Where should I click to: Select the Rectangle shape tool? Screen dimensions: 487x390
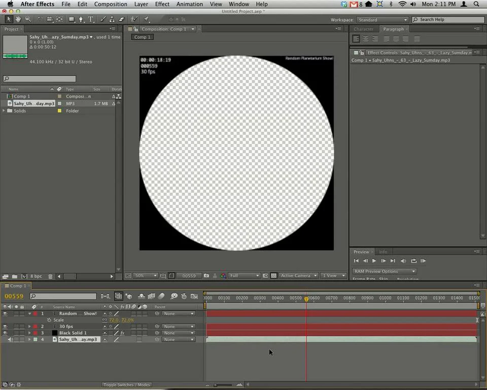[72, 19]
